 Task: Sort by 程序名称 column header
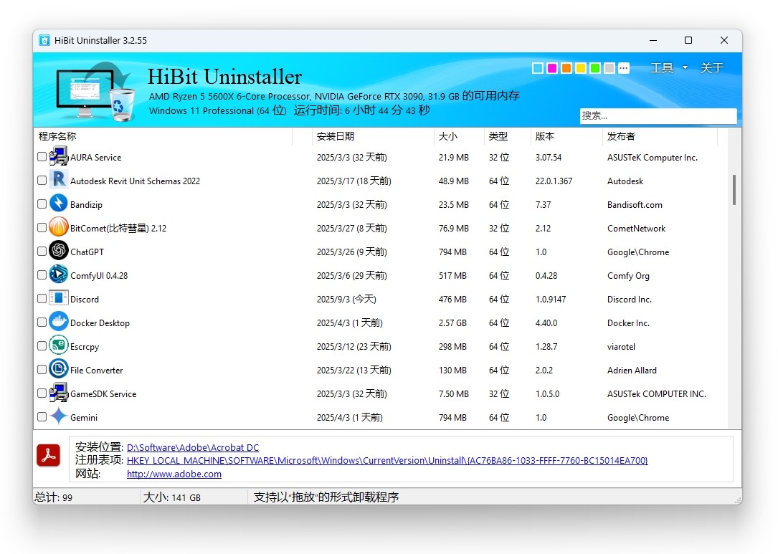pyautogui.click(x=163, y=136)
